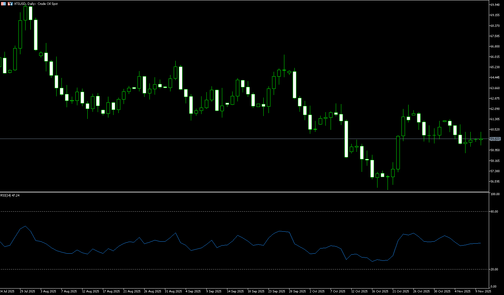Click the 21 Oct 2025 time axis label
504x295 pixels.
(401, 291)
